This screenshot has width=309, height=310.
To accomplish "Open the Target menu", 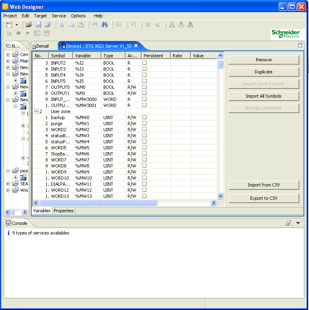I will [x=40, y=16].
